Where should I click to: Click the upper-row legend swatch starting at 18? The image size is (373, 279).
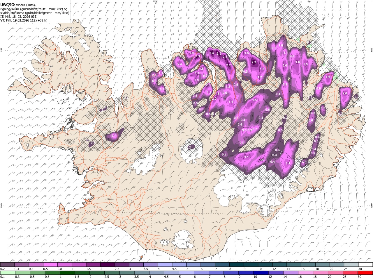[322, 265]
